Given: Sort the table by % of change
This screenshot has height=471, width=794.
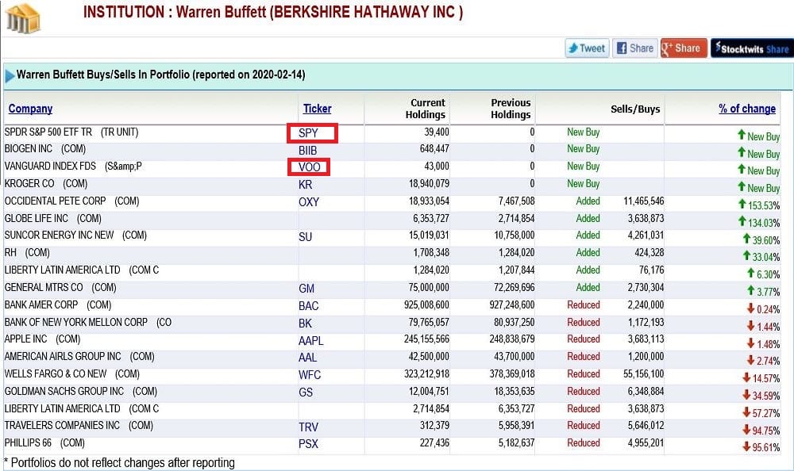Looking at the screenshot, I should tap(747, 109).
